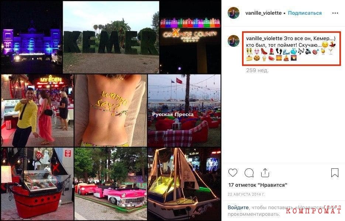
Task: Open the Orange County hotel sign photo
Action: coord(190,37)
